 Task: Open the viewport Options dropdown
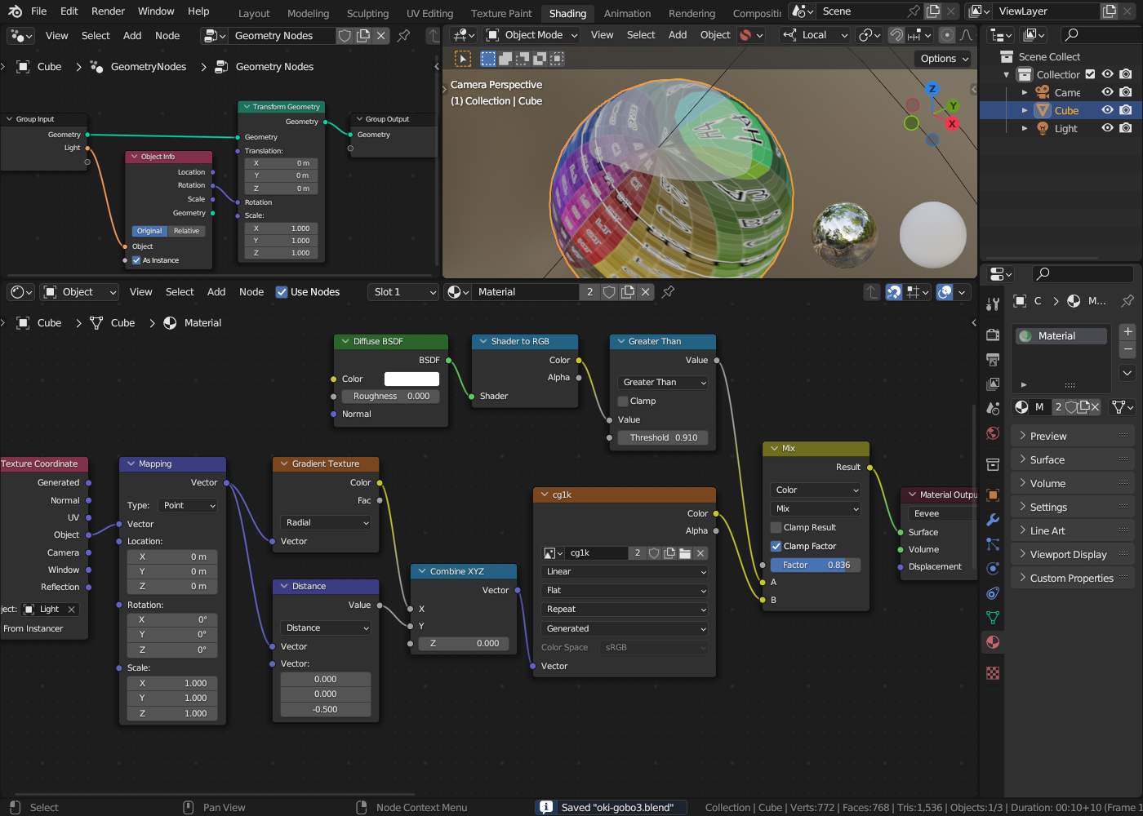point(944,59)
